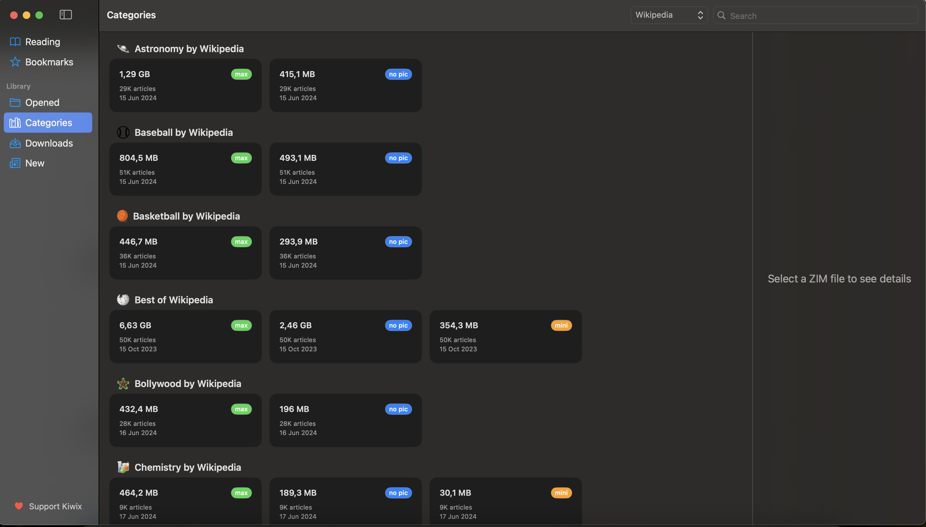Click the Support Kiwix heart icon
Image resolution: width=926 pixels, height=527 pixels.
click(19, 506)
